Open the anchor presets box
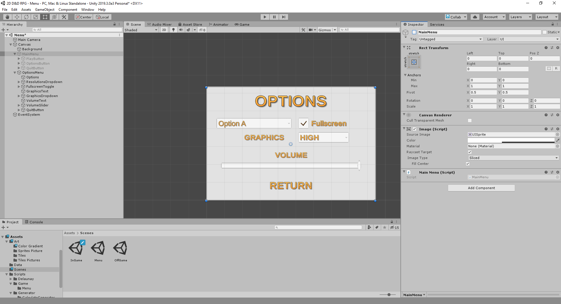 tap(414, 62)
